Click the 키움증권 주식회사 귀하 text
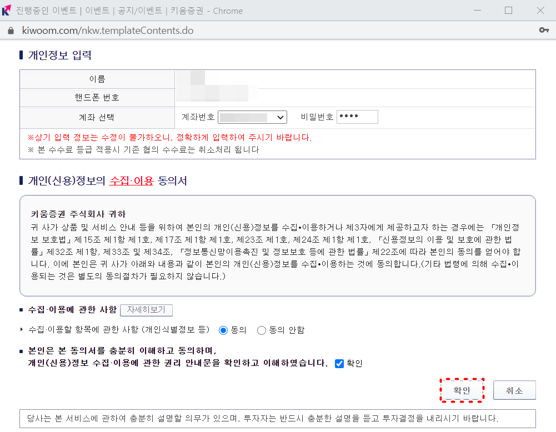Screen dimensions: 556x432 [x=78, y=214]
